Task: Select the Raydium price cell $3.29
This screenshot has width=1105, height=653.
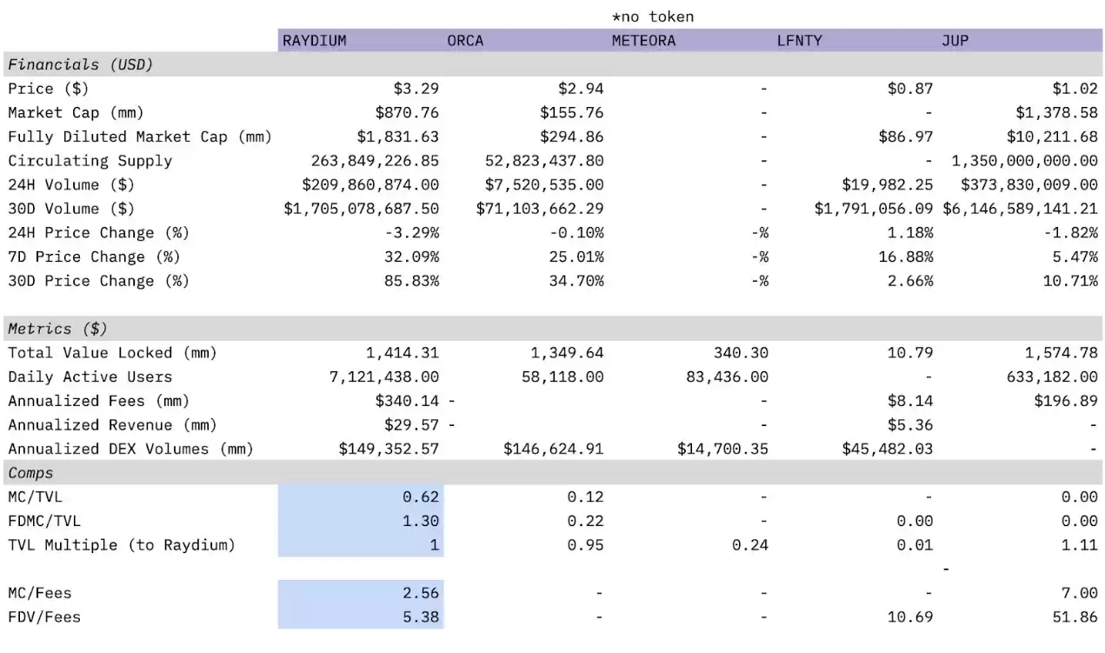Action: pos(416,89)
